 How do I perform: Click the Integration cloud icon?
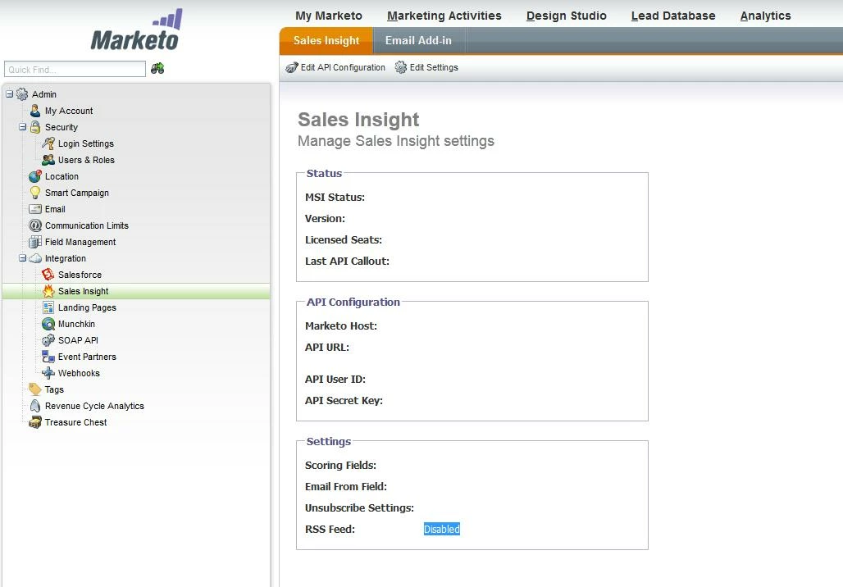coord(35,258)
